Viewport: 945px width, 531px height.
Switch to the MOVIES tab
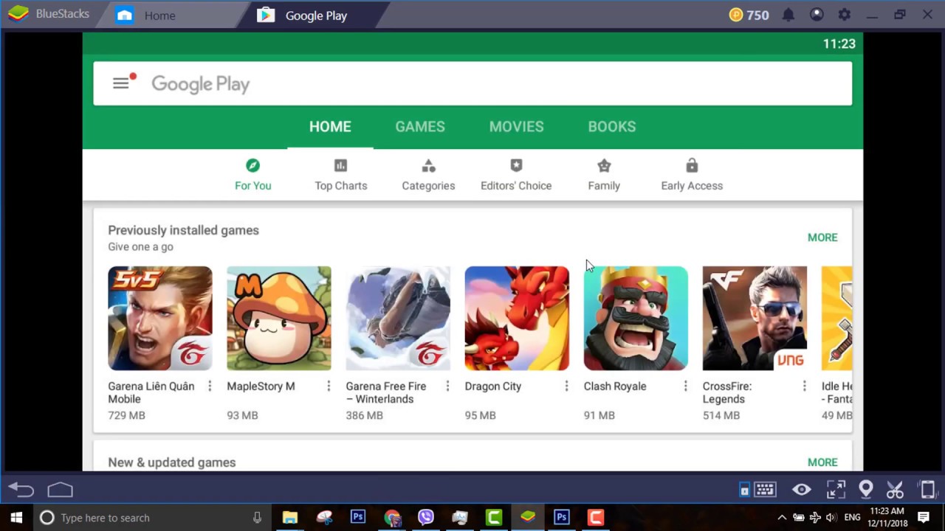click(516, 127)
